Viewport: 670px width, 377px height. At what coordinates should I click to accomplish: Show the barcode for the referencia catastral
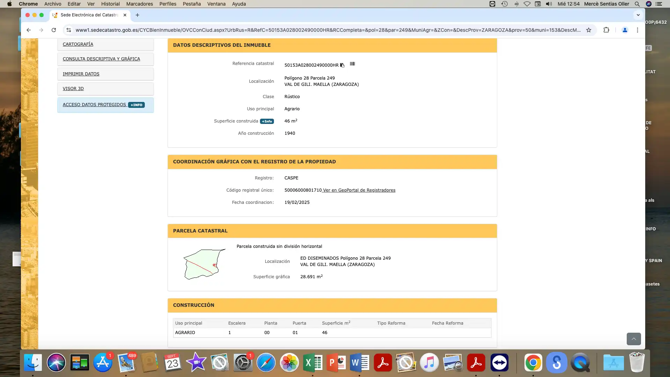point(352,64)
